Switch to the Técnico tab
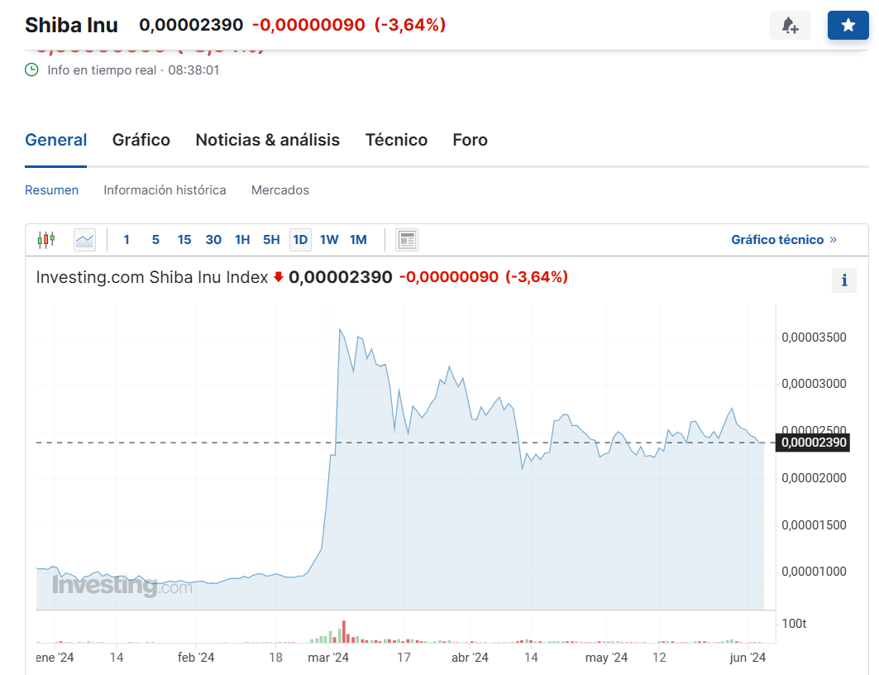Screen dimensions: 879x675 click(x=396, y=140)
